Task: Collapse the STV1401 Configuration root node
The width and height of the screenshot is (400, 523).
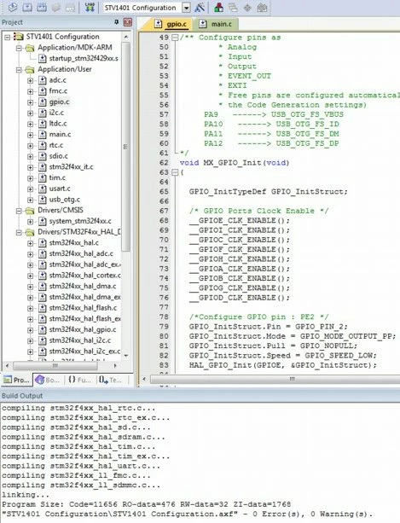Action: 8,37
